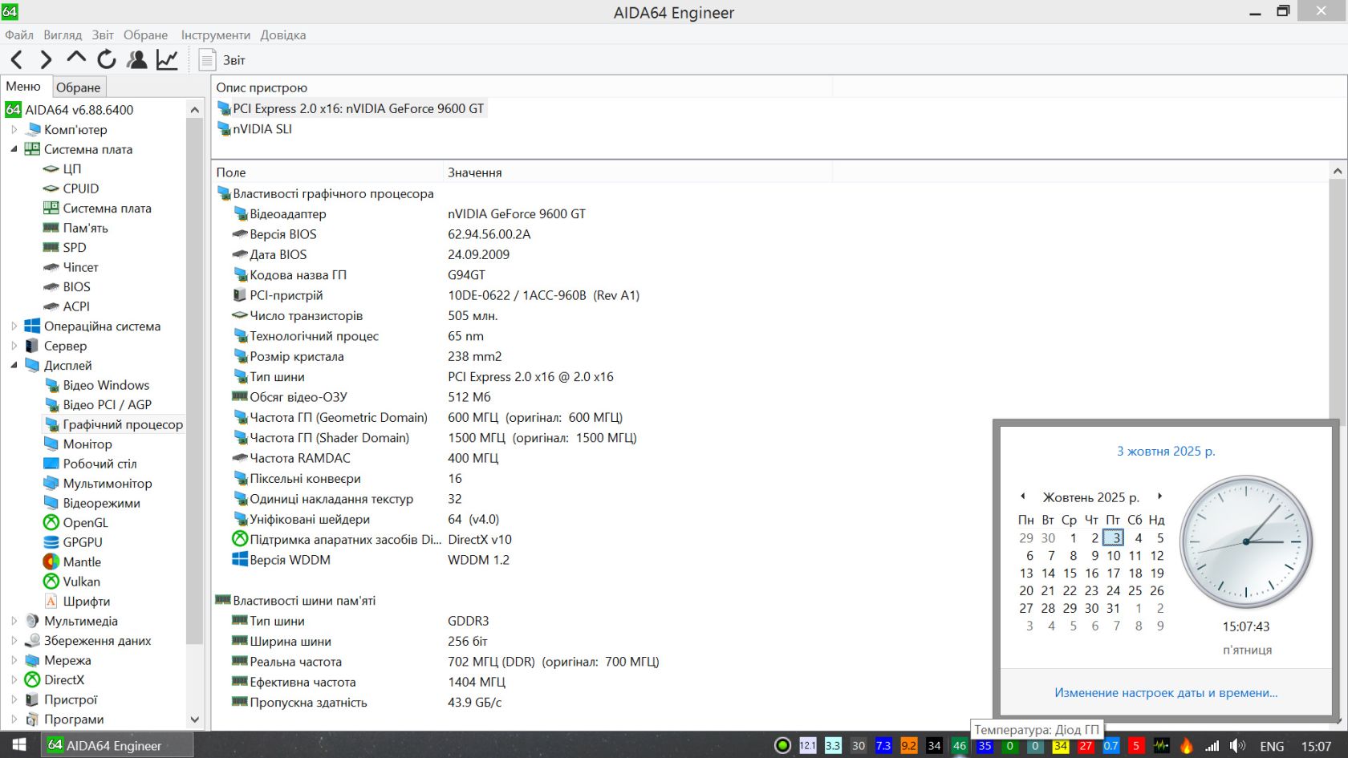The height and width of the screenshot is (758, 1348).
Task: Refresh the current page
Action: point(106,59)
